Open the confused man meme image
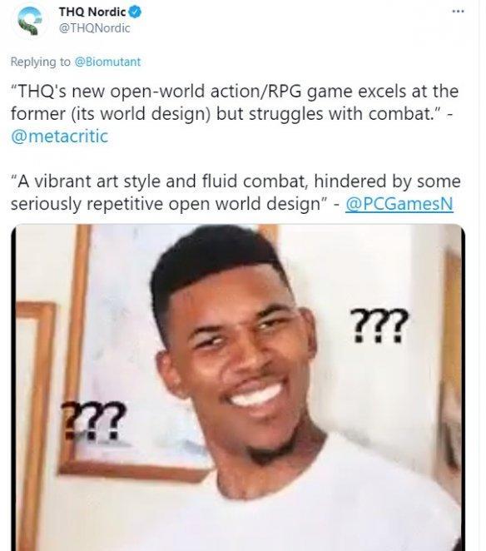486x551 pixels. [x=238, y=387]
